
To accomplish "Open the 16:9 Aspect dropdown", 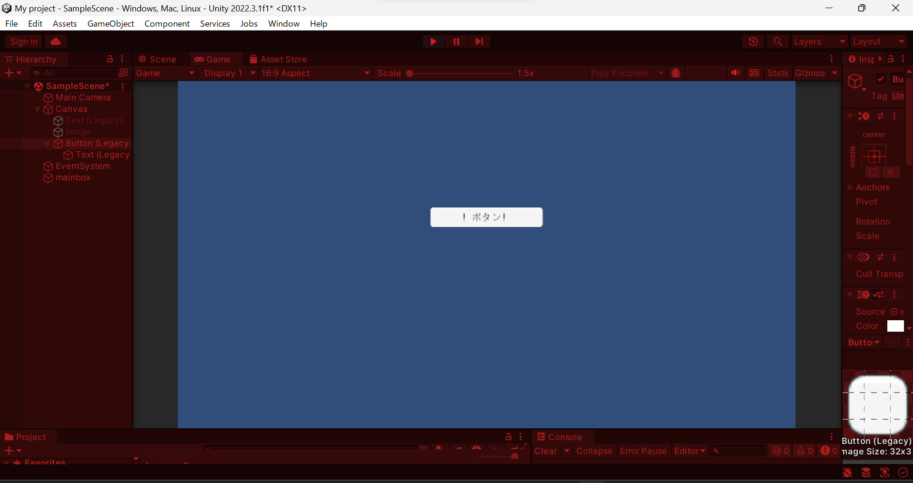I will pos(315,73).
